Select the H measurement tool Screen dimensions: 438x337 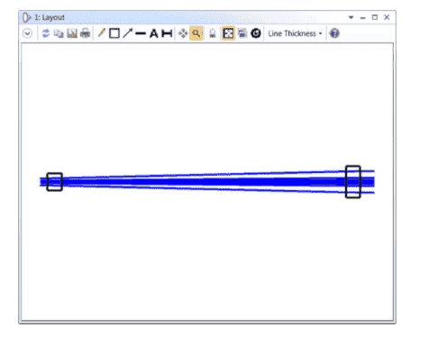click(x=167, y=33)
